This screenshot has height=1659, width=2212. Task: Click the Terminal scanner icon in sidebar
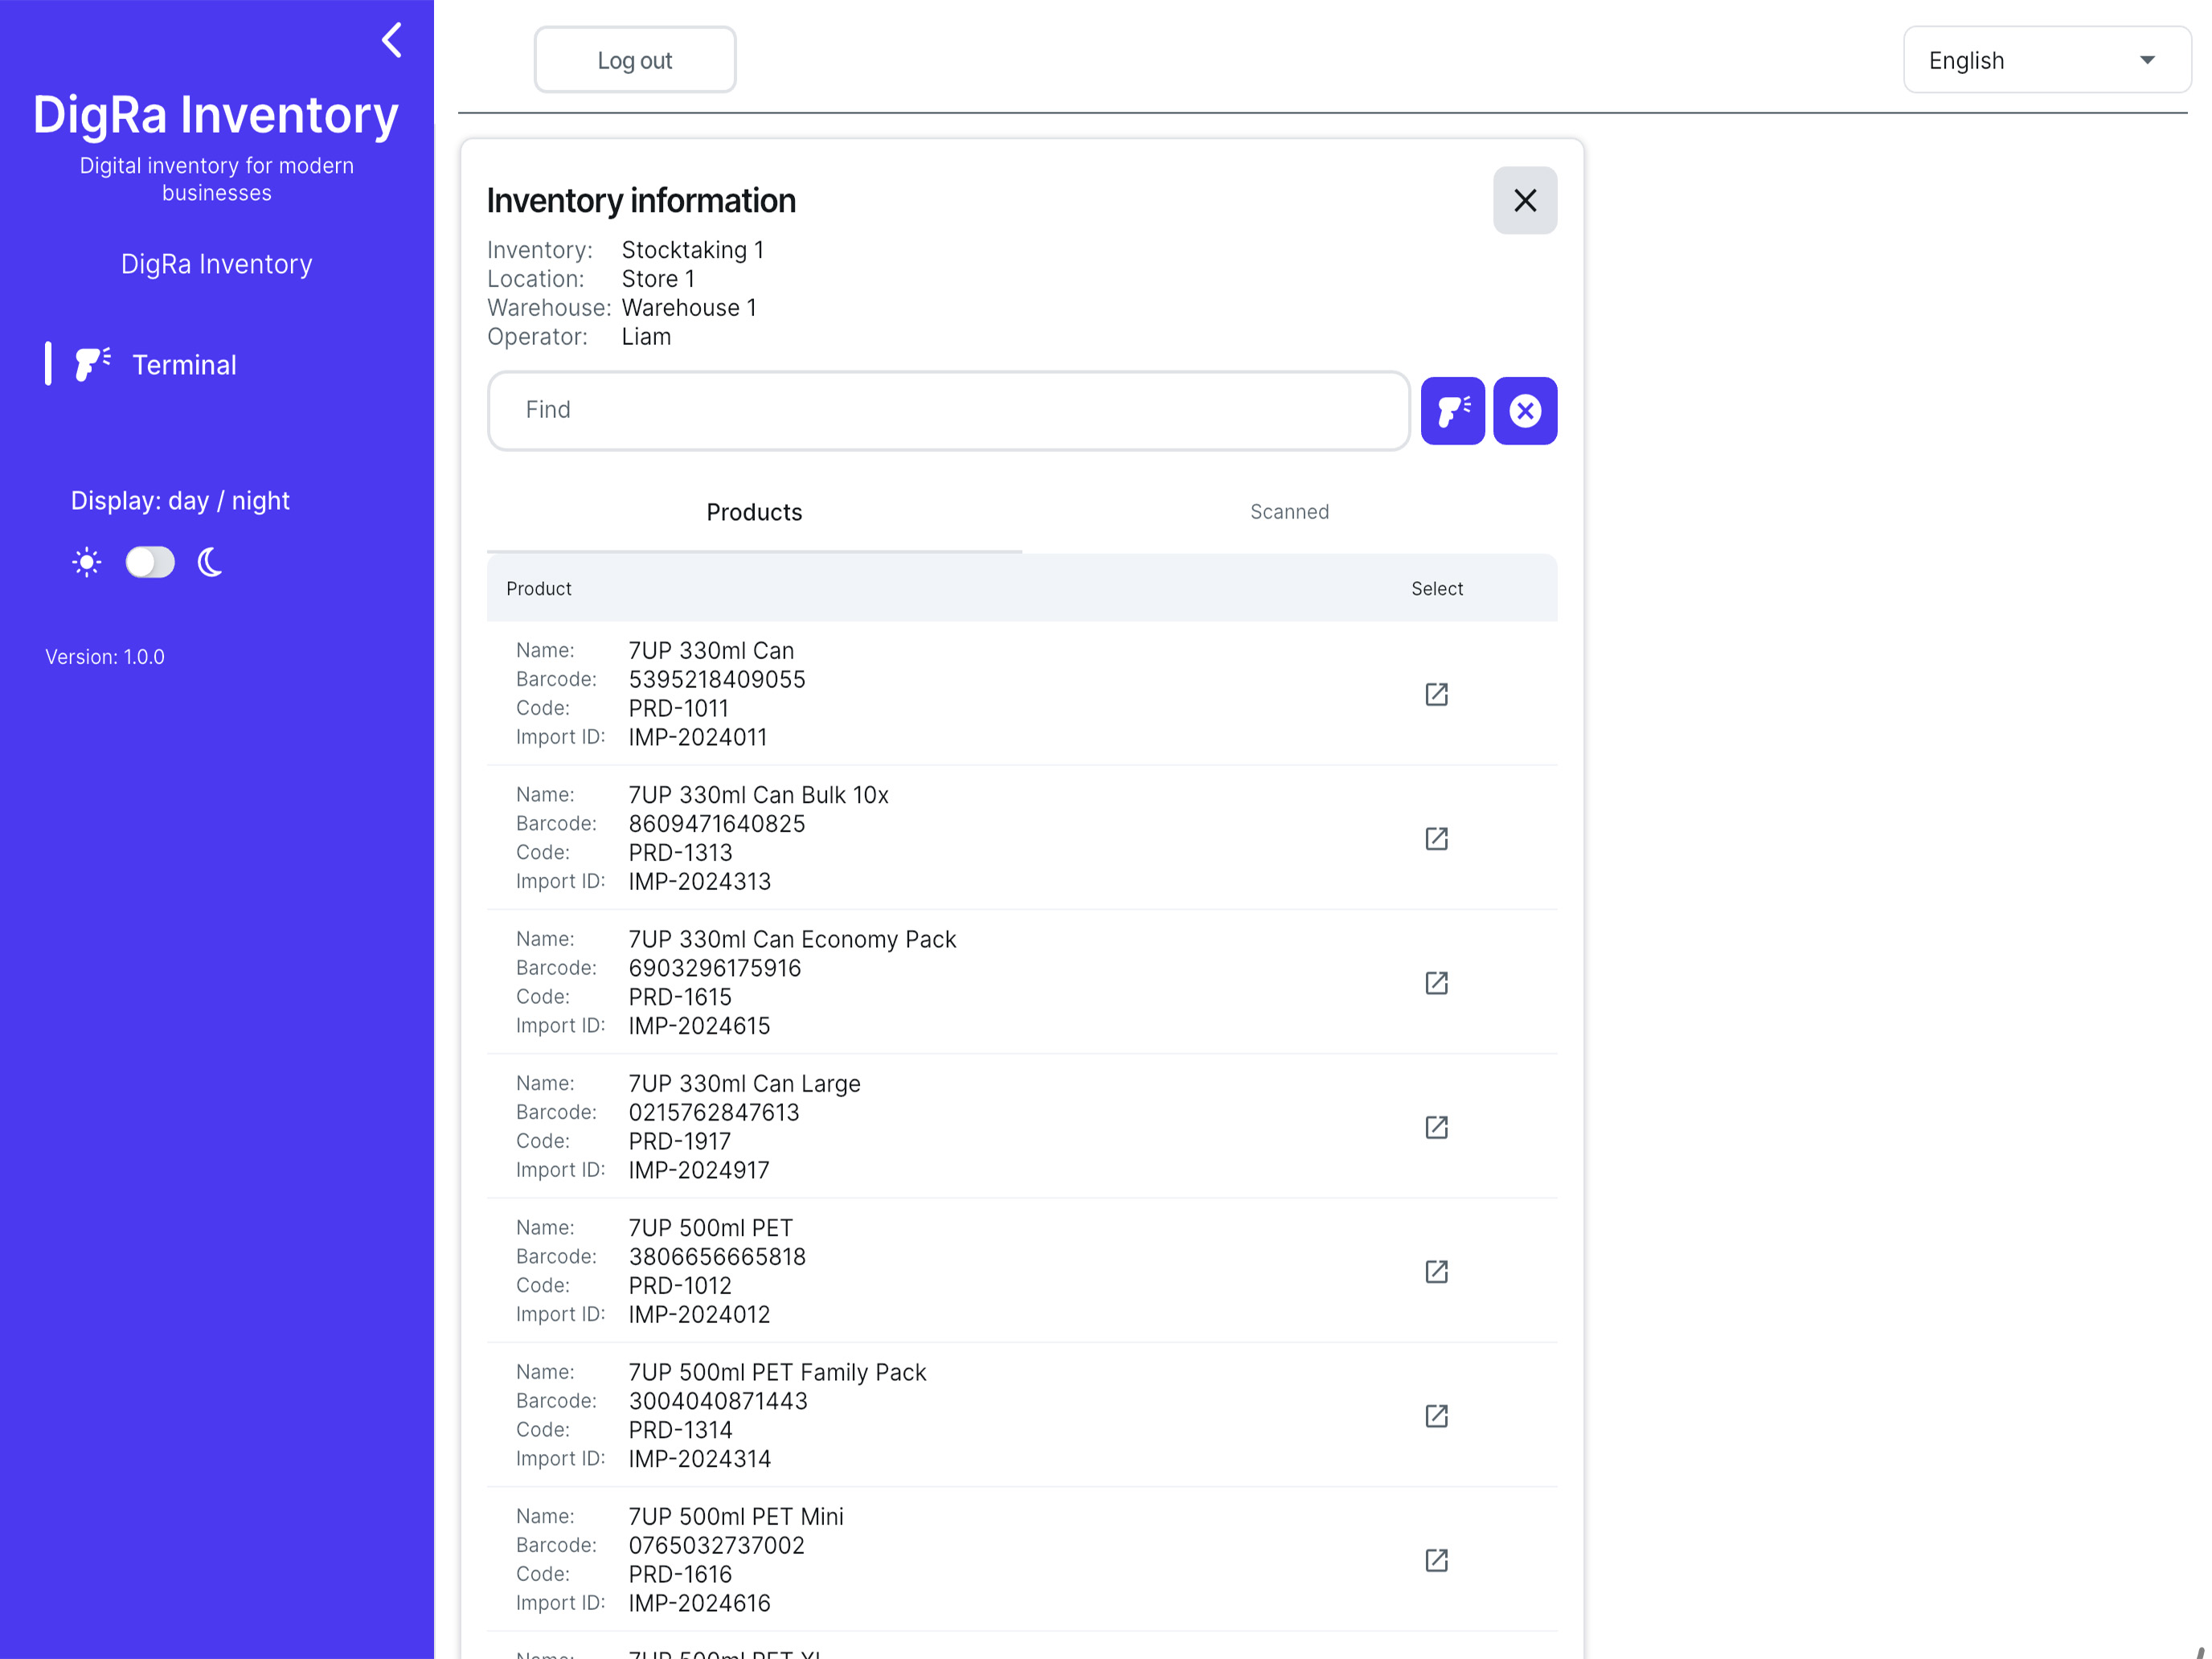[93, 364]
